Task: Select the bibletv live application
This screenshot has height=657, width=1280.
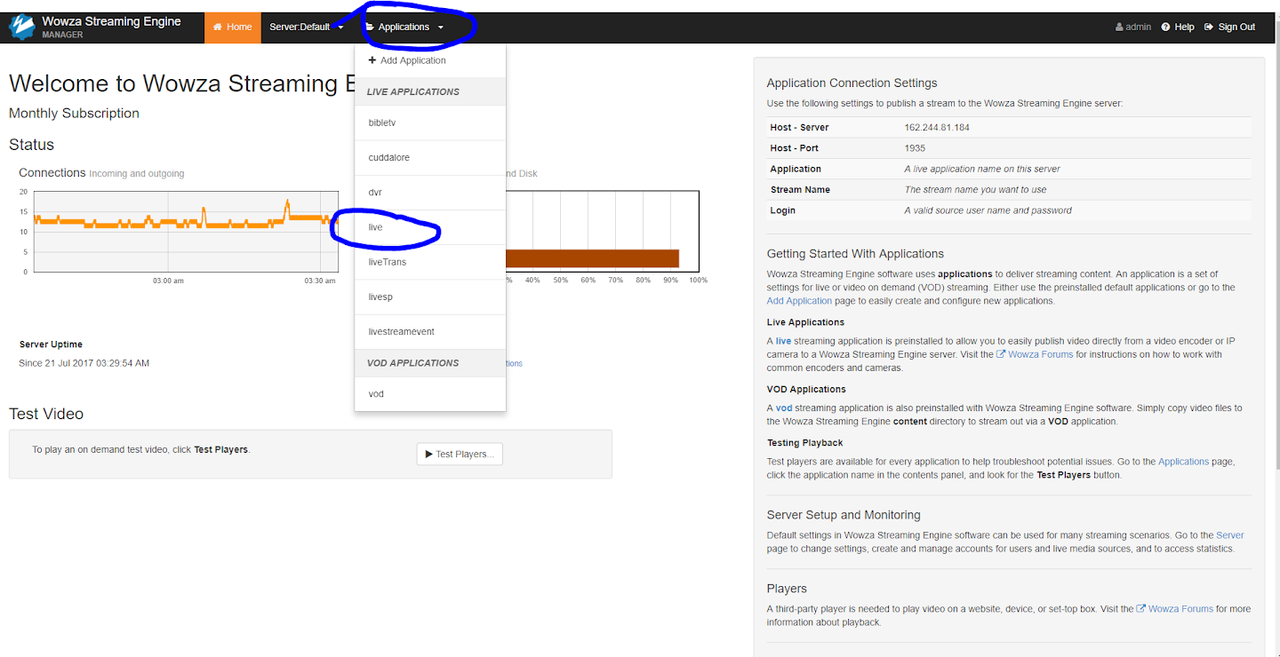Action: point(430,123)
